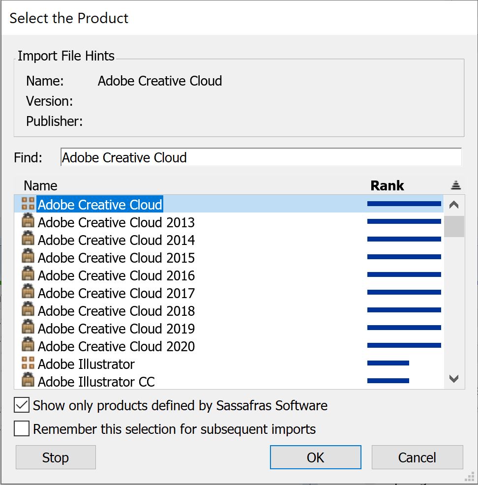Screen dimensions: 478x485
Task: Sort list by the Name column header
Action: (x=40, y=185)
